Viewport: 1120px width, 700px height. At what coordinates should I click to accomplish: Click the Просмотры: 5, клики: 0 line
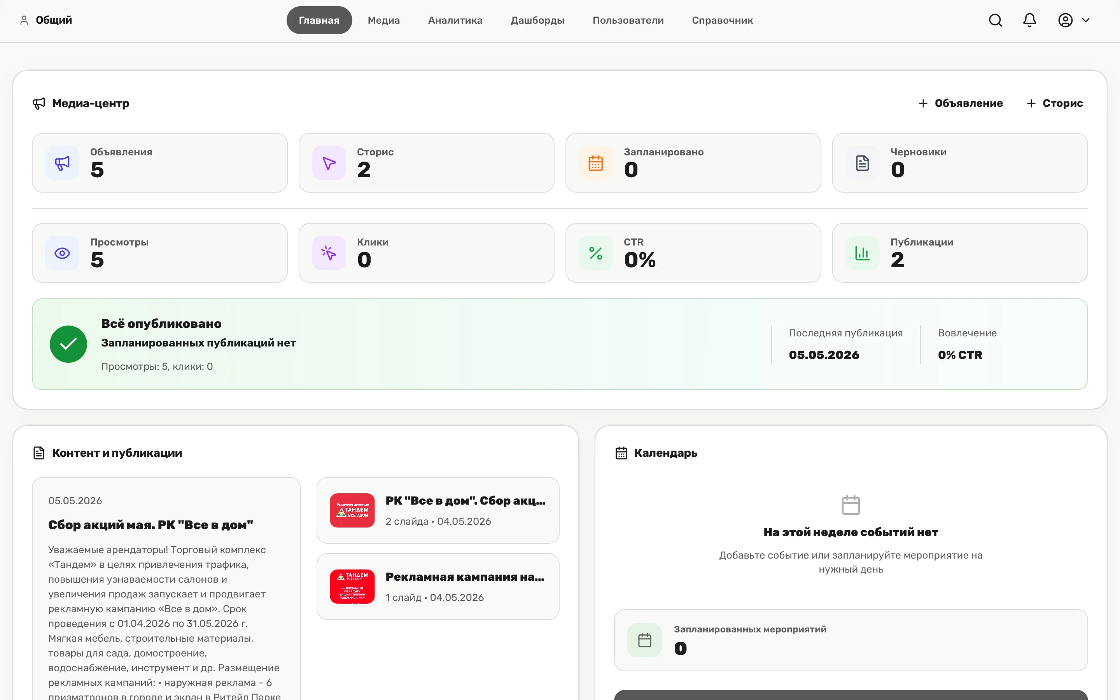pos(157,367)
